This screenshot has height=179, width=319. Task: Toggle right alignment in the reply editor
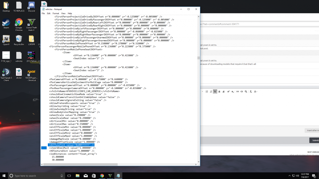[x=223, y=92]
